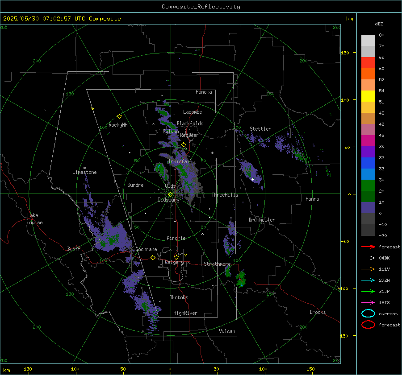402x375 pixels.
Task: Click the dBZ legend heading
Action: pos(379,24)
